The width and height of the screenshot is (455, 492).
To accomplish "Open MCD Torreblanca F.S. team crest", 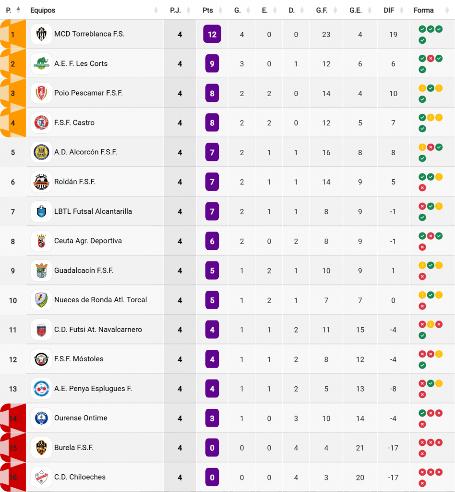I will [41, 34].
